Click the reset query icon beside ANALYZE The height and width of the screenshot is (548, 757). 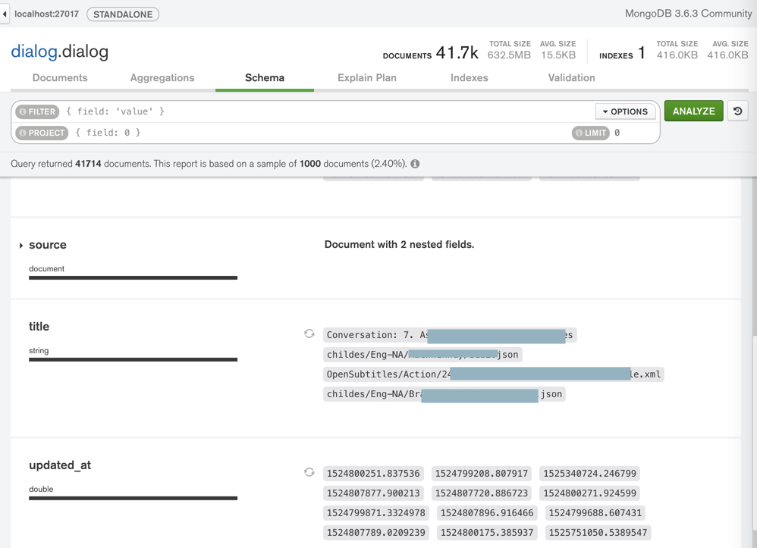pyautogui.click(x=737, y=111)
